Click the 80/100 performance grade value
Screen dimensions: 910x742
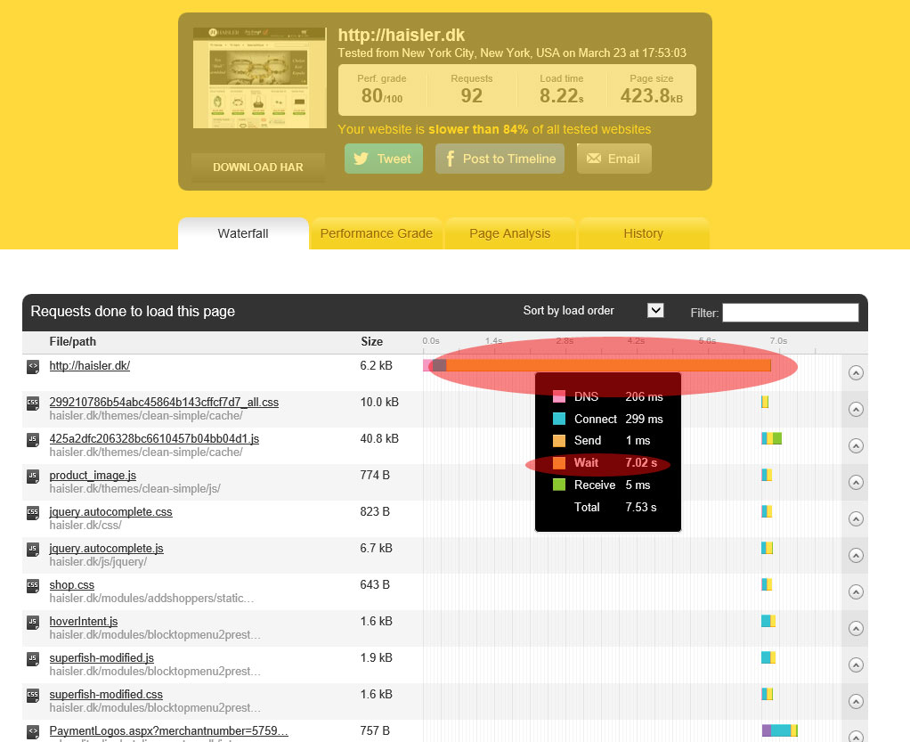382,95
